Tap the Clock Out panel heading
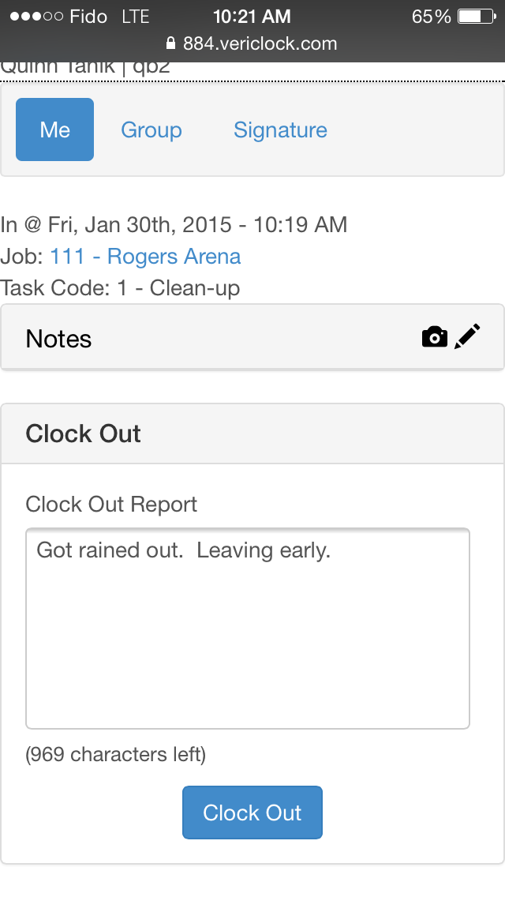Viewport: 505px width, 897px height. pos(84,433)
